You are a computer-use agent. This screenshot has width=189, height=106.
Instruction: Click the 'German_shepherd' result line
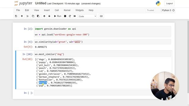coord(63,77)
